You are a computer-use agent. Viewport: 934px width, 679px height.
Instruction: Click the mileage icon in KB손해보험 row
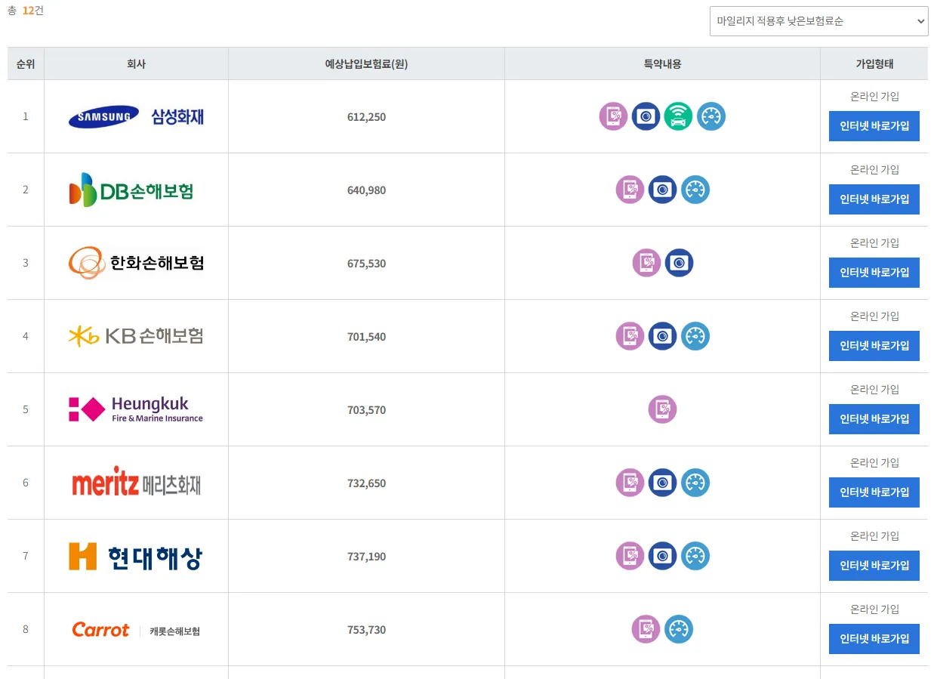(695, 336)
